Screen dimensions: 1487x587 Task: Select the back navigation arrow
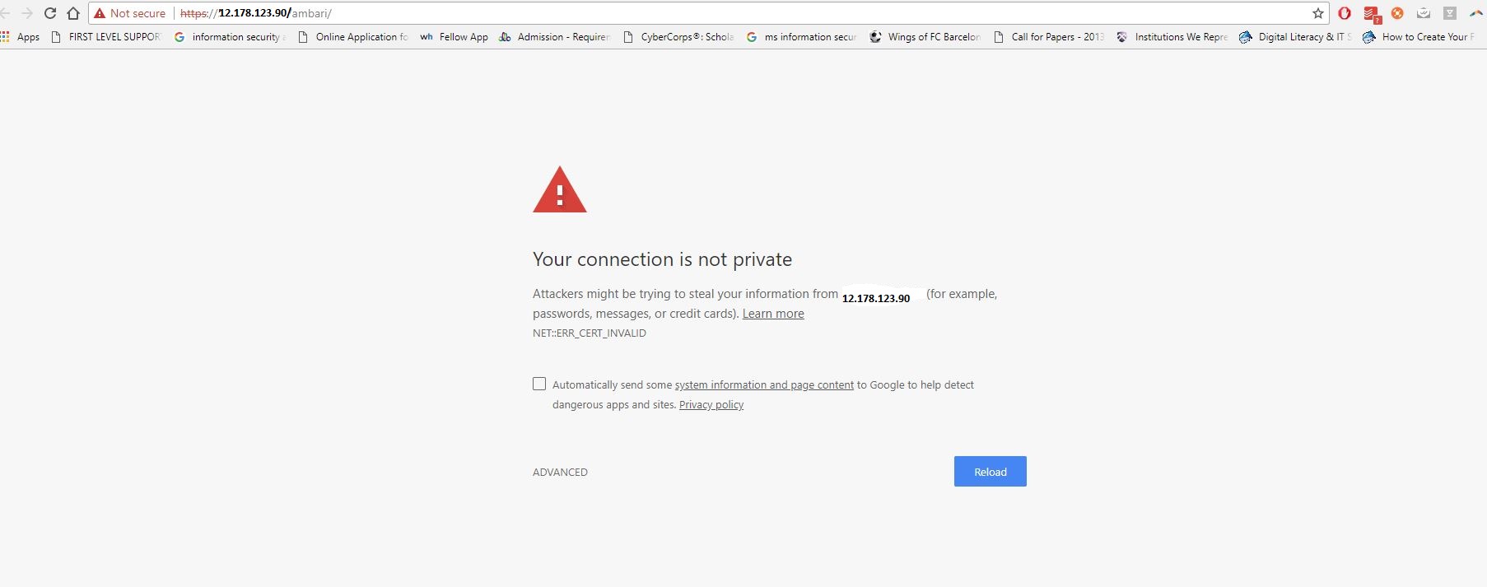pos(7,12)
